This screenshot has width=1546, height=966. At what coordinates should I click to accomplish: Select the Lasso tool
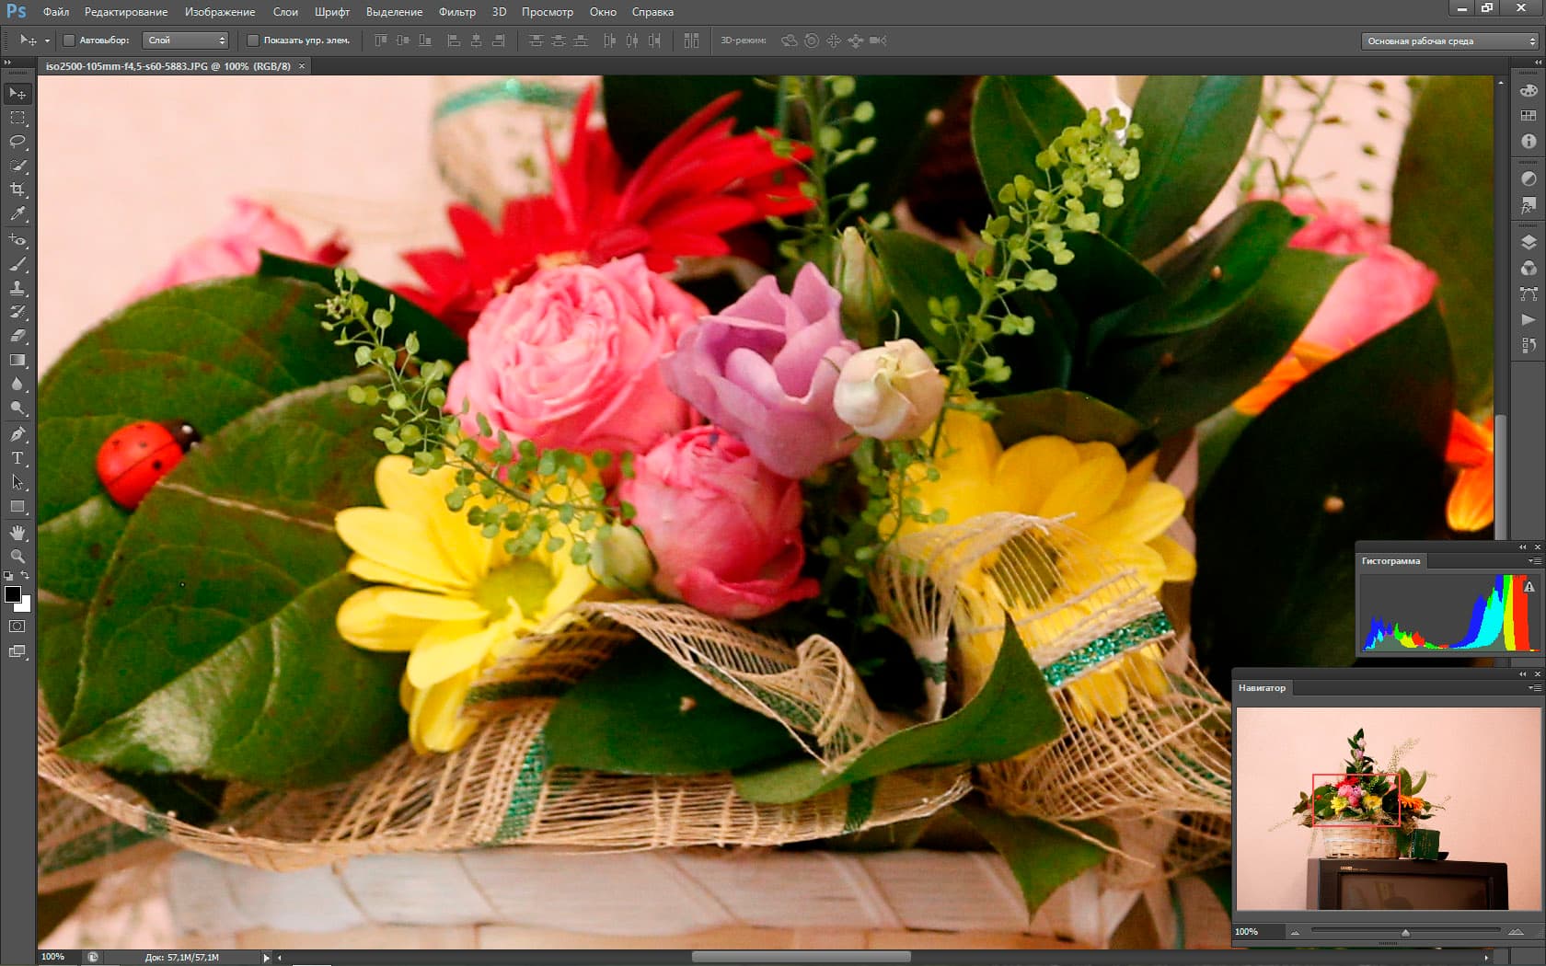pyautogui.click(x=17, y=142)
